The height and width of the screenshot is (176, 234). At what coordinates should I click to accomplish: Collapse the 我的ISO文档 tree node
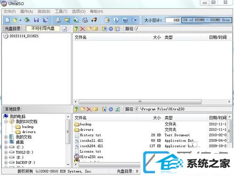[x=6, y=122]
